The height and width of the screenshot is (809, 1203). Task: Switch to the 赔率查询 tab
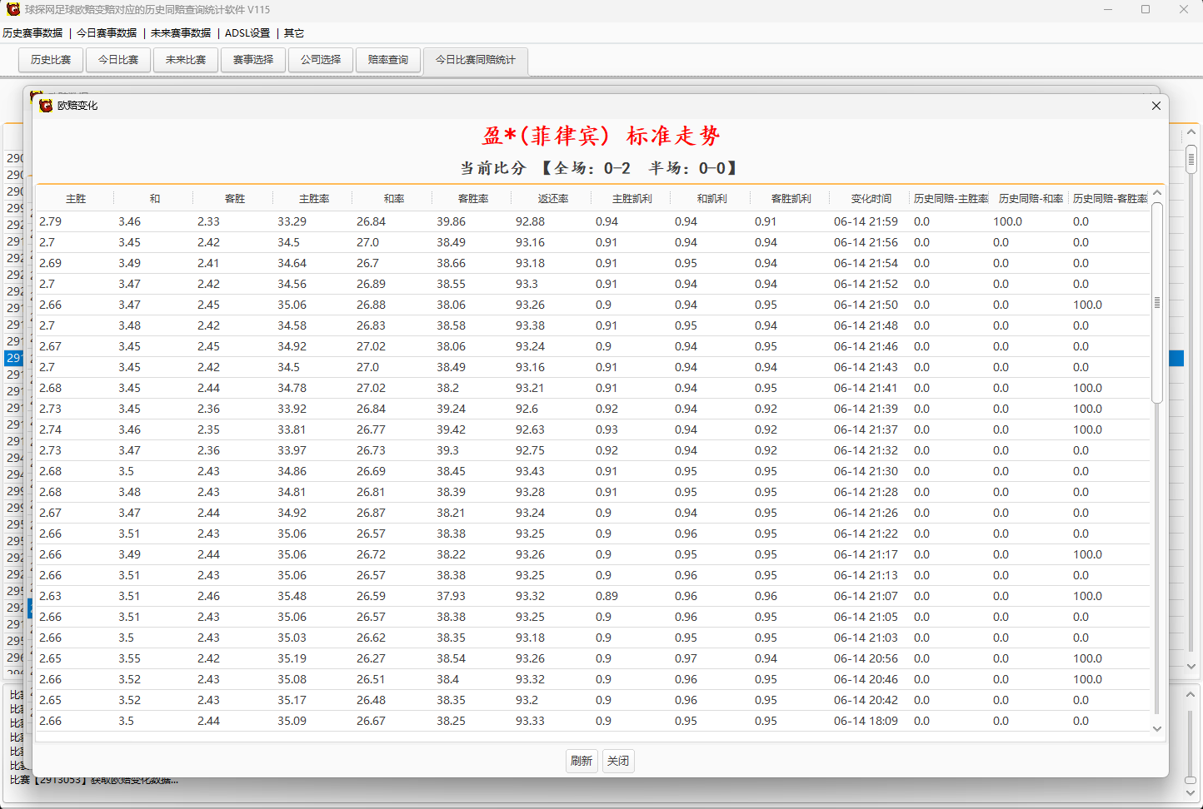[388, 60]
